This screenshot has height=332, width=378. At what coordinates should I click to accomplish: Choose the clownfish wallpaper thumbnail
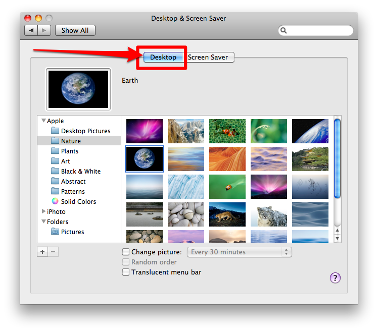pyautogui.click(x=227, y=131)
